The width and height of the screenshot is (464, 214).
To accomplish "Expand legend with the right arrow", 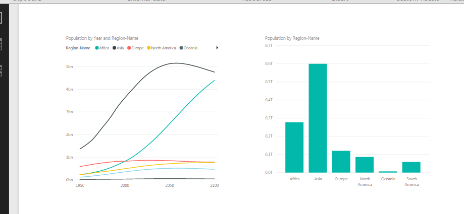I will pyautogui.click(x=217, y=48).
